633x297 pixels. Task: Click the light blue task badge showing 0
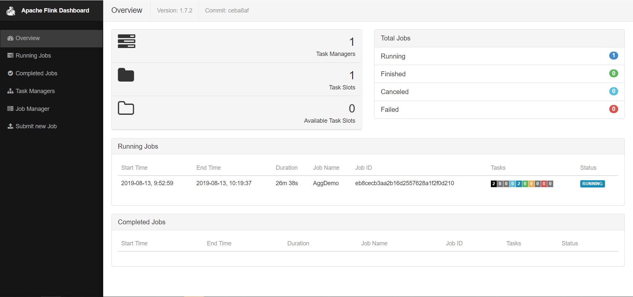513,184
